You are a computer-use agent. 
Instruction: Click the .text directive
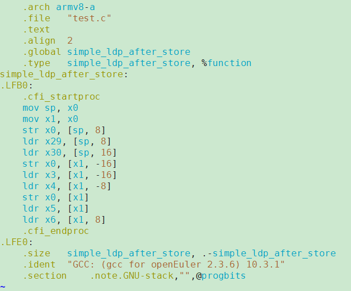(x=36, y=30)
